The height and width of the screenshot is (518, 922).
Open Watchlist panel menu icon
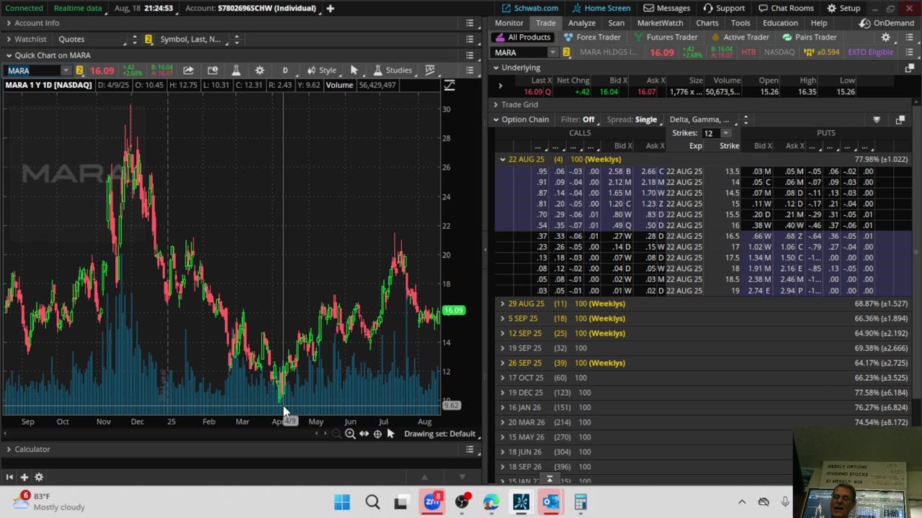(470, 39)
